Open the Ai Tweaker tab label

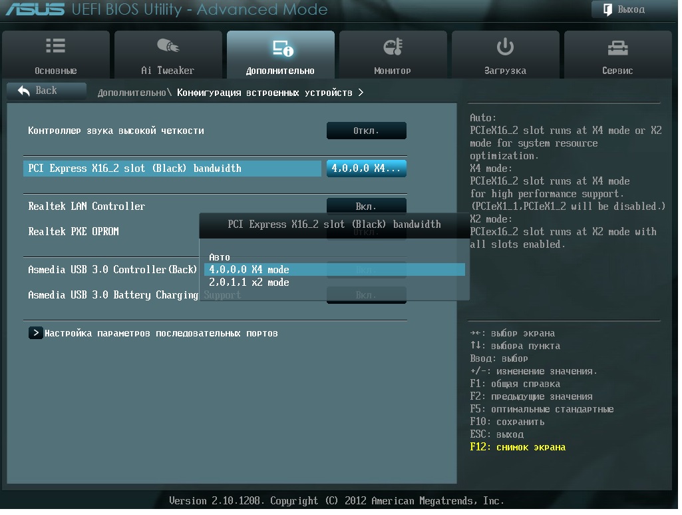click(x=168, y=71)
